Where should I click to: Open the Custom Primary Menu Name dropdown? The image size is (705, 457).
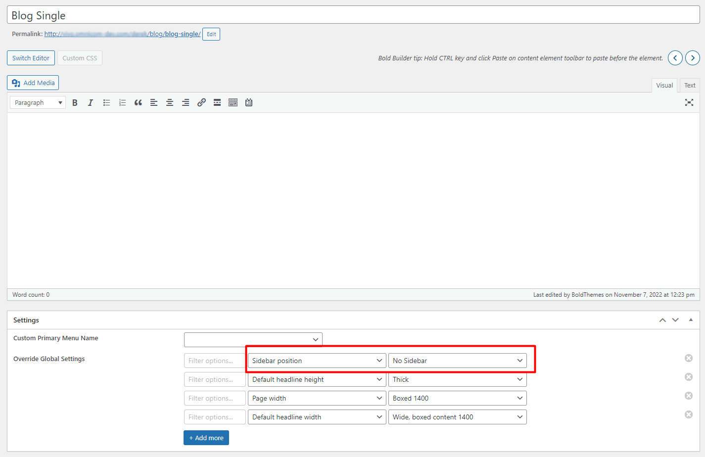coord(253,340)
